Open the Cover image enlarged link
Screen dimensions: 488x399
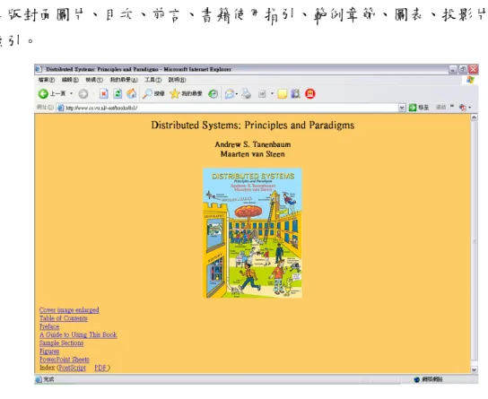[69, 309]
